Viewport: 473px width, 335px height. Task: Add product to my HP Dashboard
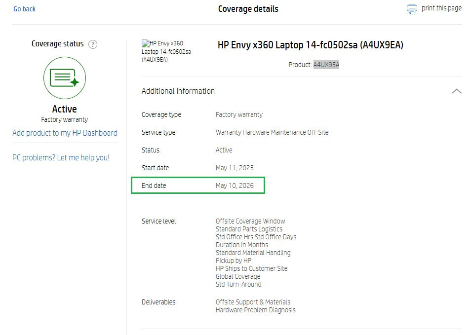[65, 133]
